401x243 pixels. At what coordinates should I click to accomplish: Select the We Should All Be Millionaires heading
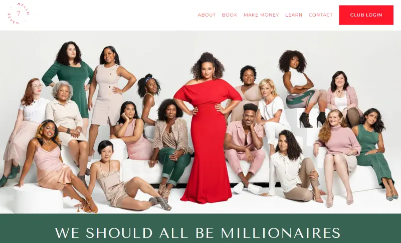click(x=197, y=232)
